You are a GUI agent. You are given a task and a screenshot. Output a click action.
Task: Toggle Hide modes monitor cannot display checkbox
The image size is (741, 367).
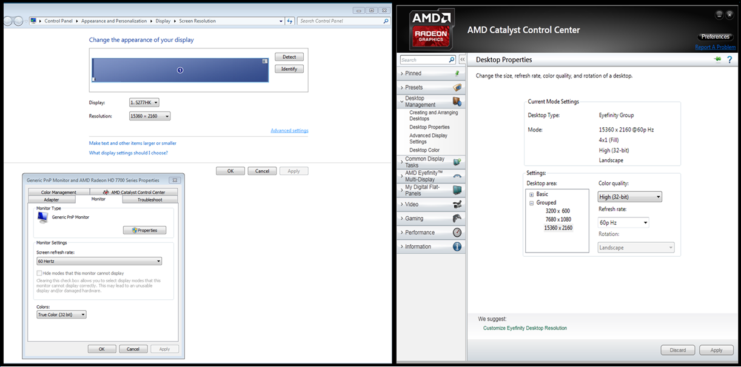(x=39, y=273)
